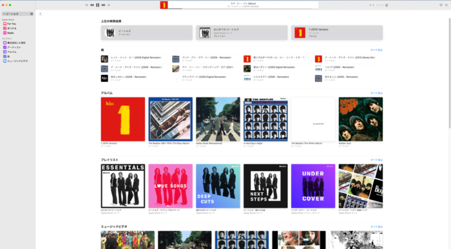Go back with the chevron button

(x=41, y=14)
